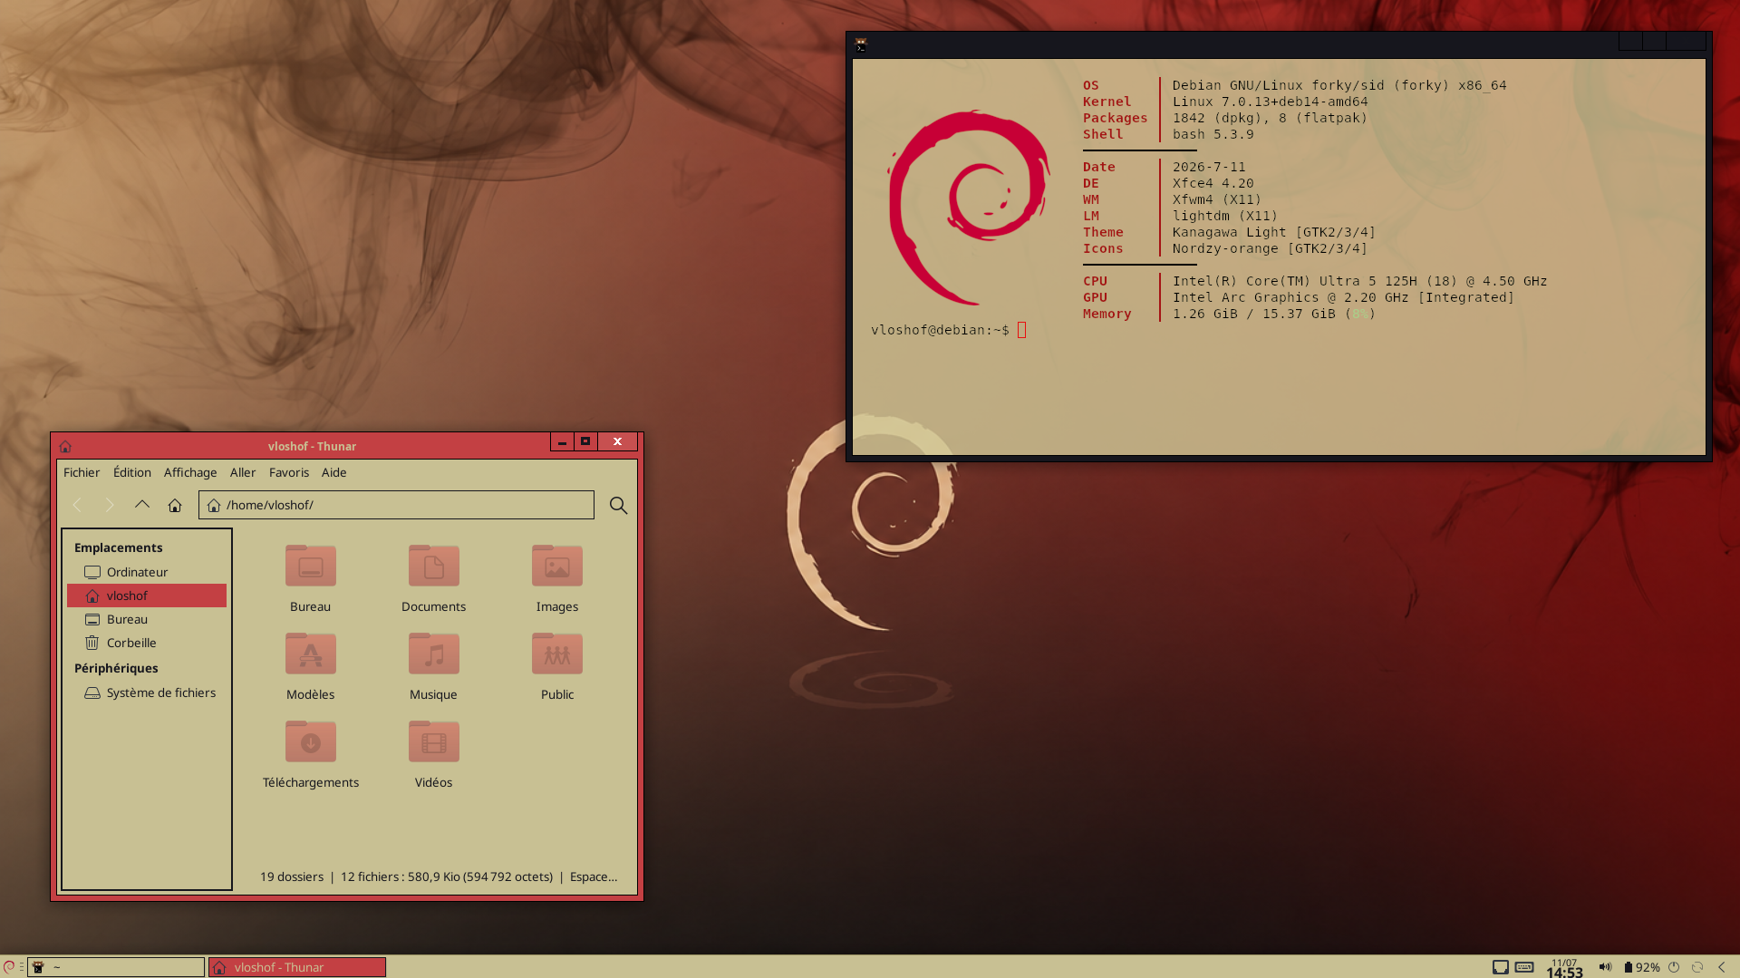Open the Thunar search tool
Image resolution: width=1740 pixels, height=978 pixels.
[x=618, y=505]
